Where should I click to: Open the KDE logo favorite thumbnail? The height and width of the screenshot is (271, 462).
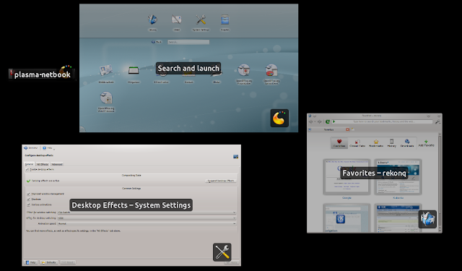[x=346, y=218]
